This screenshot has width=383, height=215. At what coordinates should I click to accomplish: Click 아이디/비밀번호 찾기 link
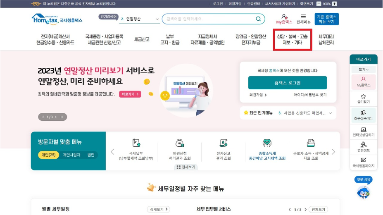coord(310,95)
